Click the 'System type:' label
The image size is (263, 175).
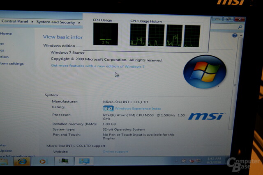tap(64, 130)
